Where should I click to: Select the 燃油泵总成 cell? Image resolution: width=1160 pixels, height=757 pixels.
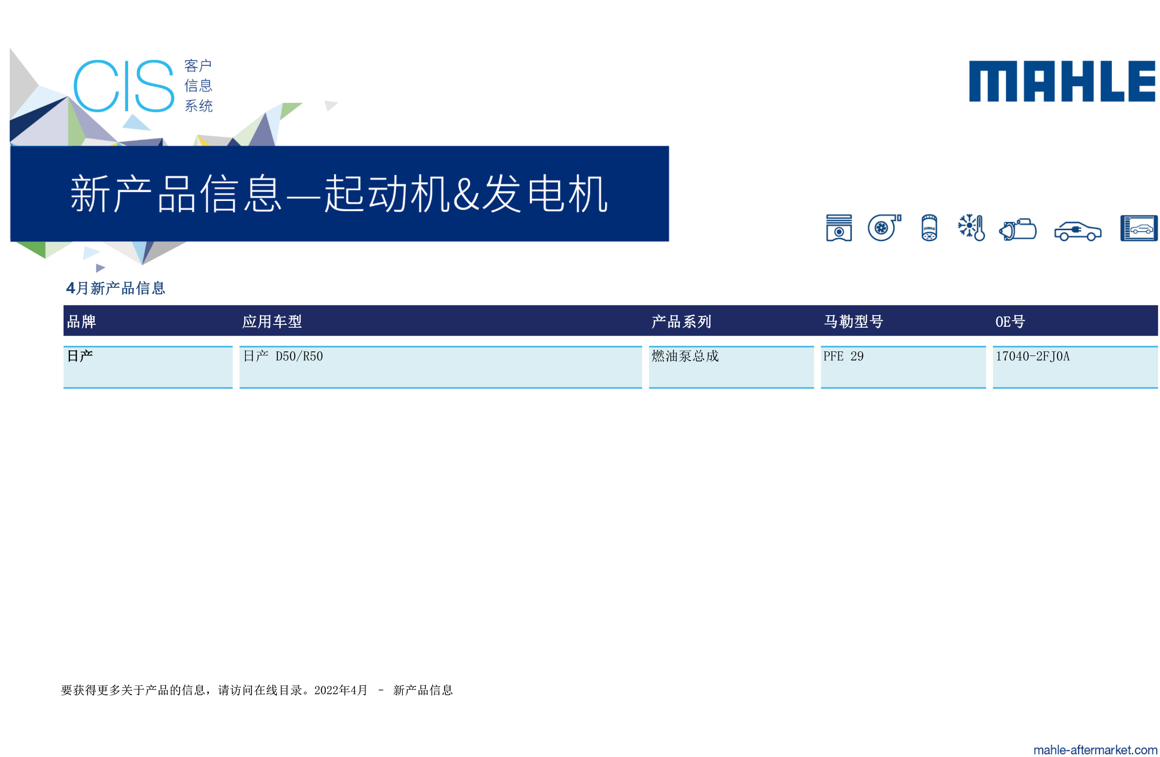[x=732, y=367]
